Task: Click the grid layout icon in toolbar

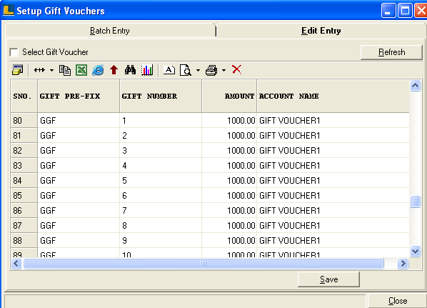Action: point(18,70)
